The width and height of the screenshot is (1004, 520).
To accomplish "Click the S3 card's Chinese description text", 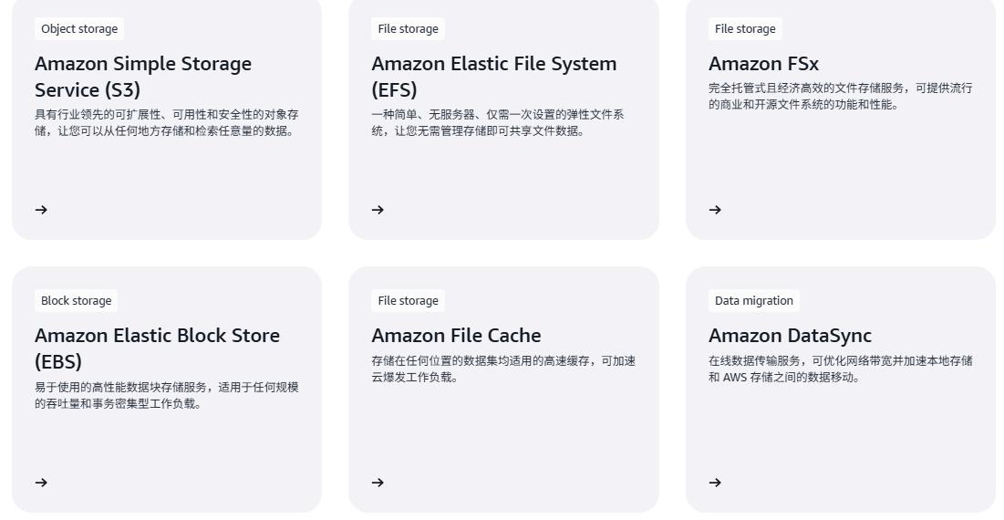I will tap(166, 123).
